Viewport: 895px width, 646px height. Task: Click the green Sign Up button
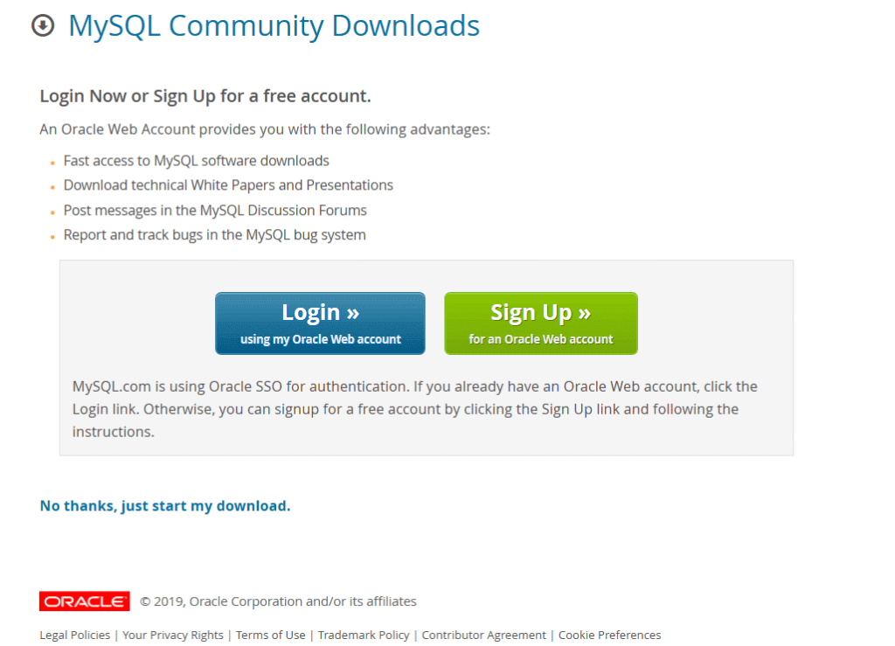[541, 323]
